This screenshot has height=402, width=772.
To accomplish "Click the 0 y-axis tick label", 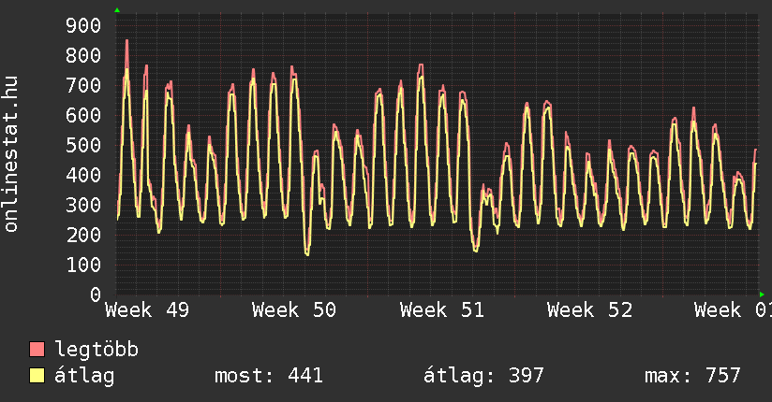I will (95, 294).
